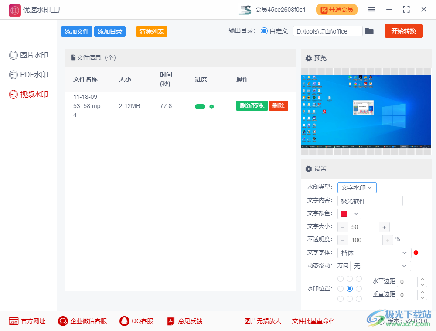The image size is (436, 331).
Task: Click the 意见反馈 feedback icon
Action: click(170, 321)
